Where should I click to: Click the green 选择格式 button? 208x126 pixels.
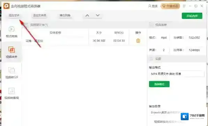159,84
